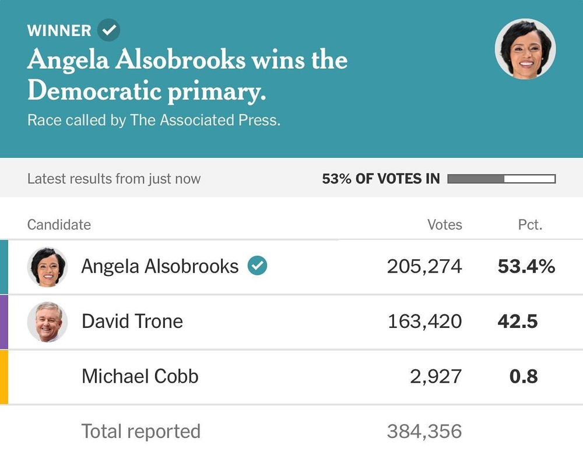This screenshot has width=583, height=456.
Task: Click the headline announcing the Democratic primary winner
Action: (187, 75)
